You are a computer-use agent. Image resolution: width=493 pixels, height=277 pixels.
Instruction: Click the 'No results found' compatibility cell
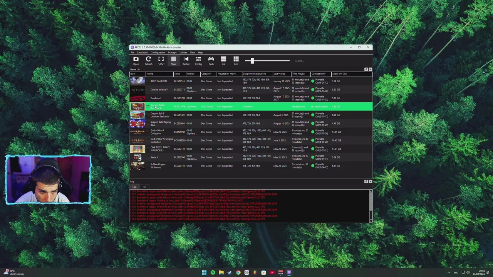[320, 107]
